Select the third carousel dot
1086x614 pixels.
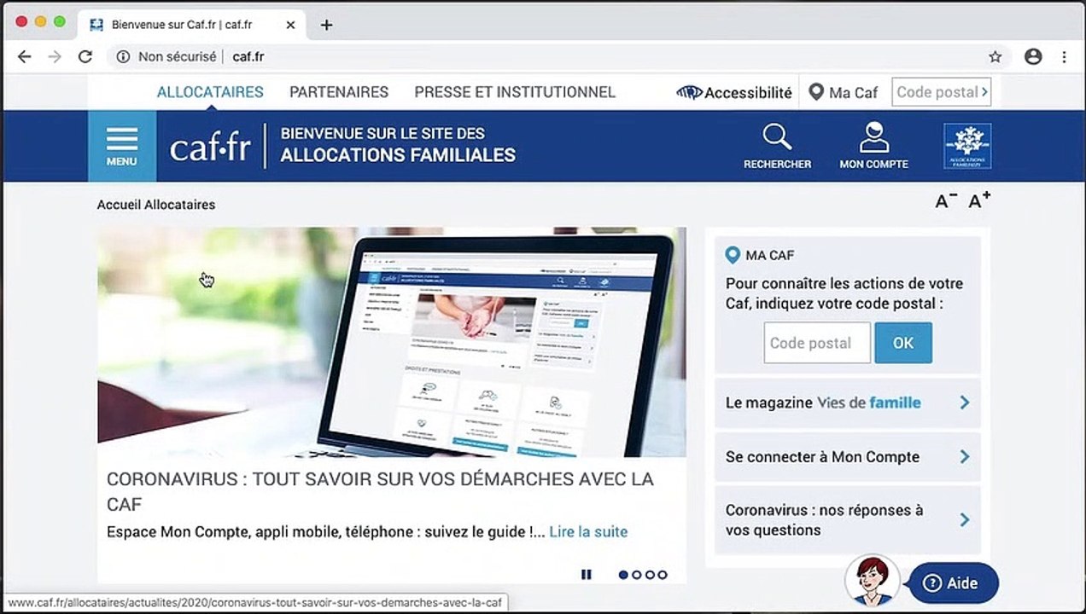point(650,575)
